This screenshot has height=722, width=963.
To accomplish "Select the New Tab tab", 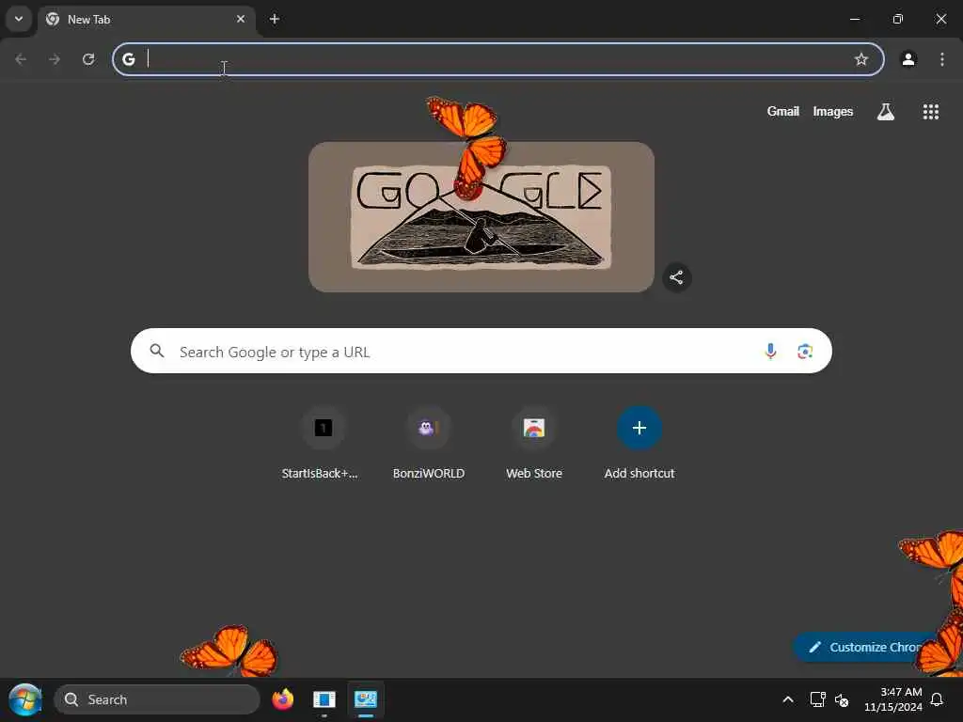I will coord(146,19).
